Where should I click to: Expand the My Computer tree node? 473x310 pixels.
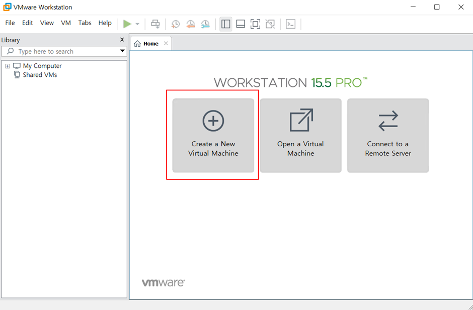click(8, 66)
